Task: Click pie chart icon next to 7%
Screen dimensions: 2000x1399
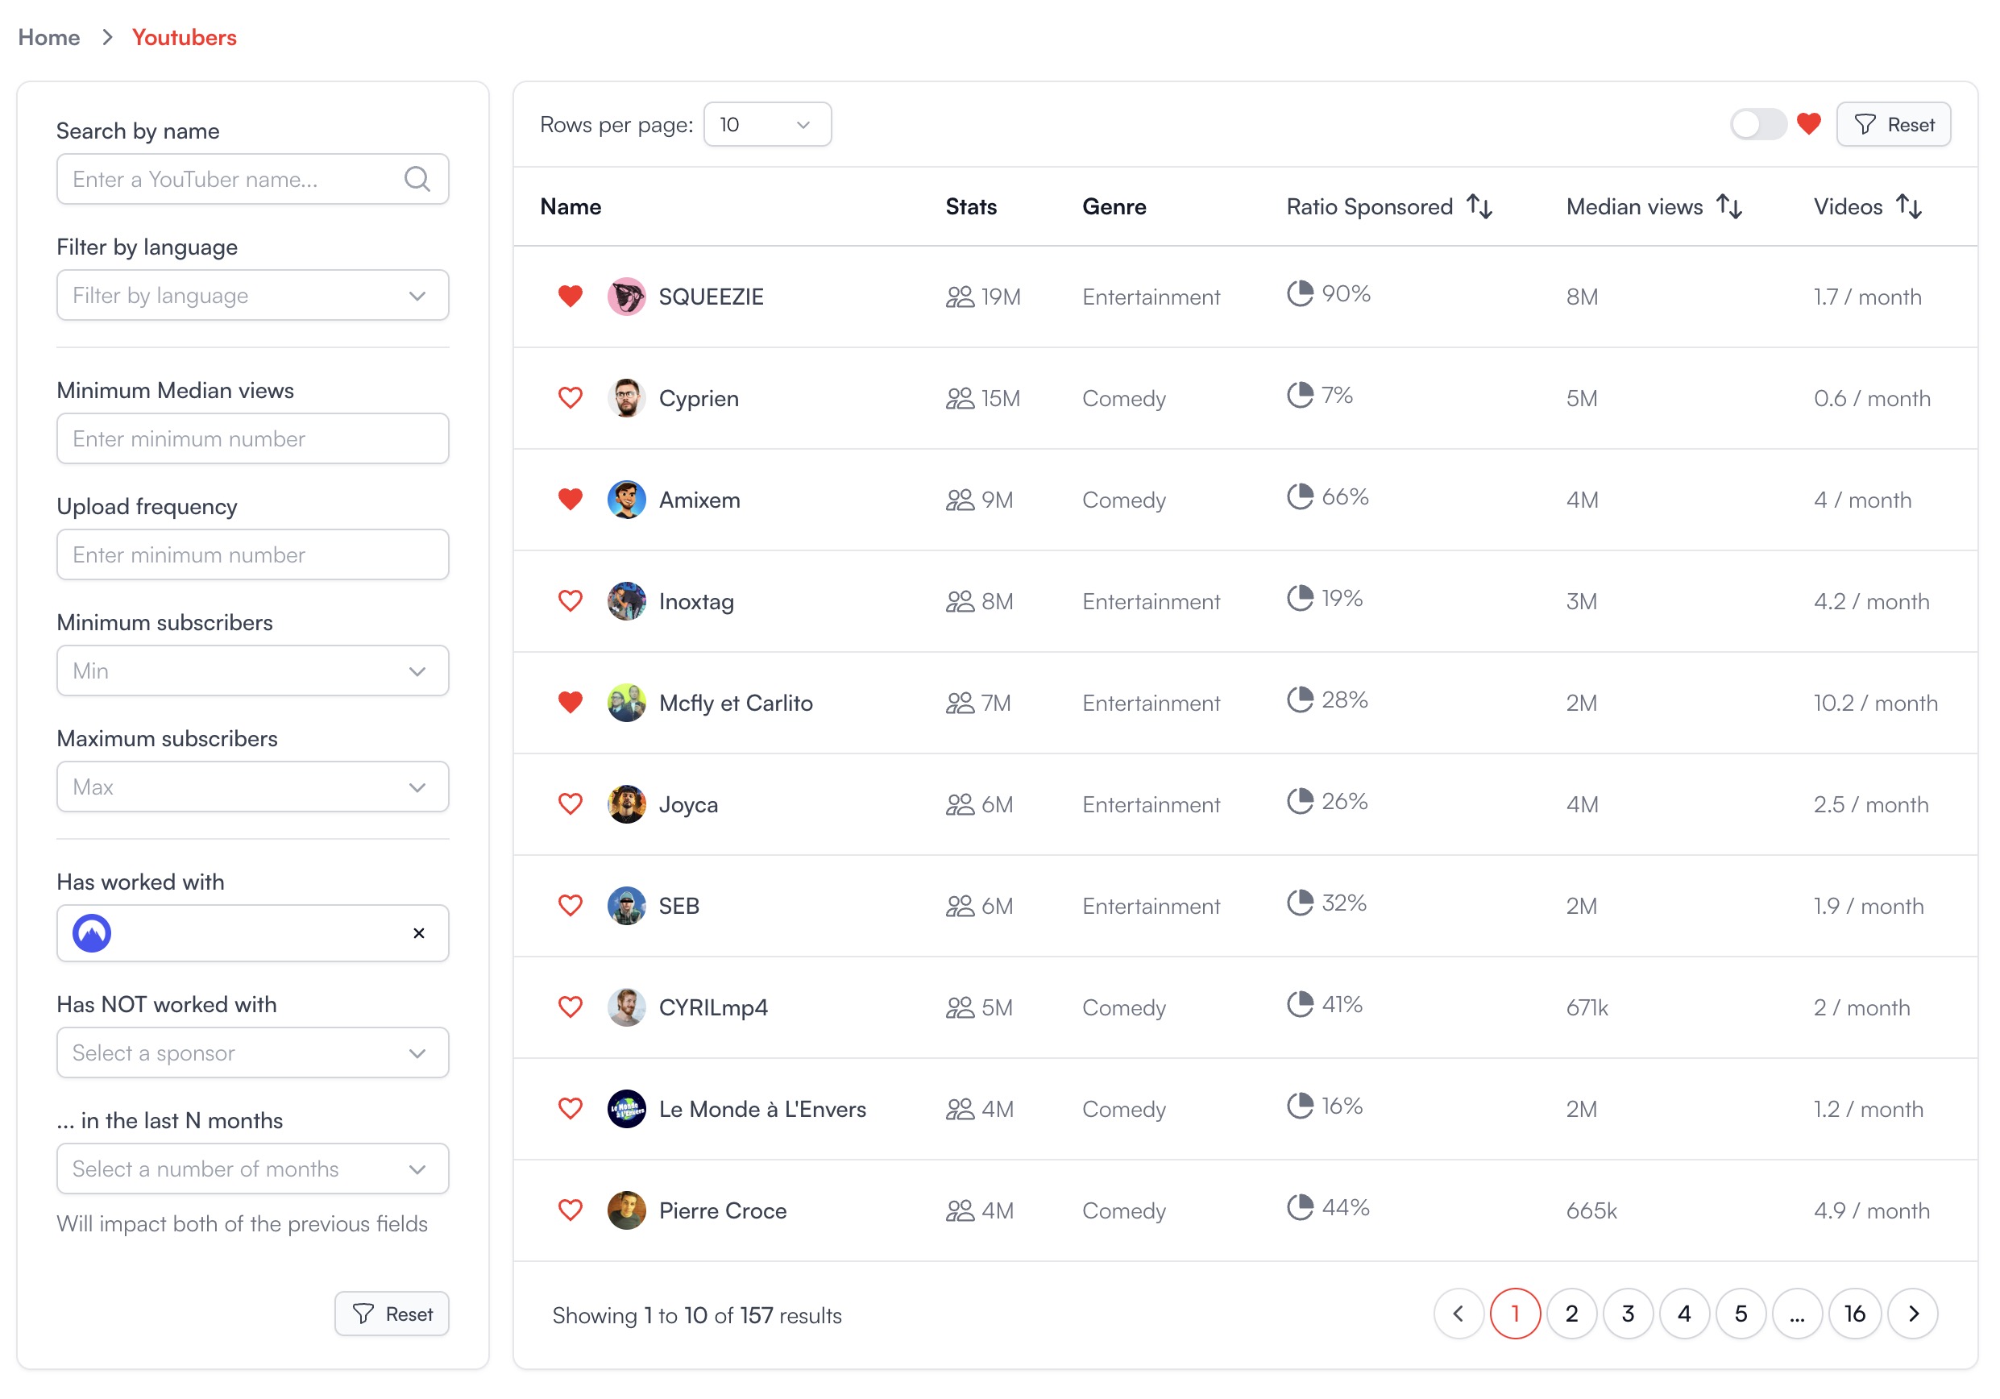Action: [x=1300, y=396]
